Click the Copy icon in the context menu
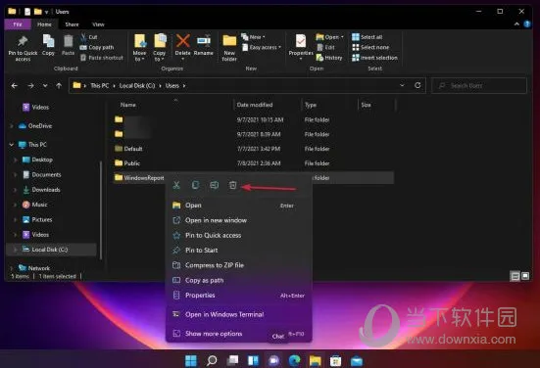Viewport: 540px width, 368px height. point(195,185)
